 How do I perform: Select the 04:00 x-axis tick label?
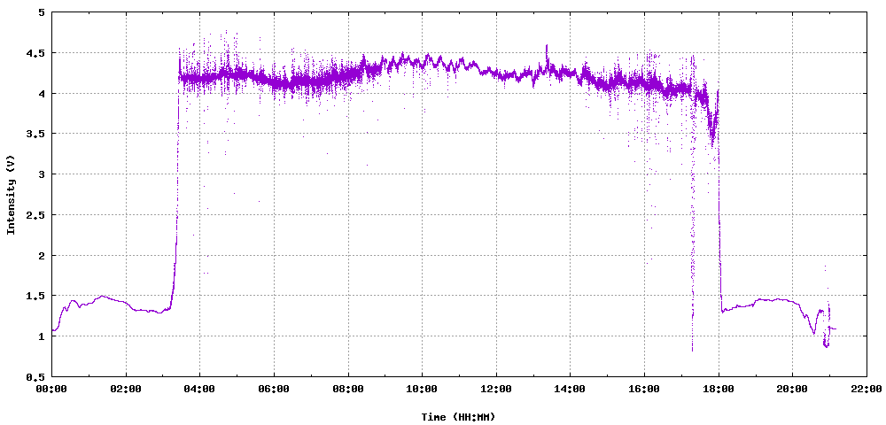pyautogui.click(x=200, y=389)
